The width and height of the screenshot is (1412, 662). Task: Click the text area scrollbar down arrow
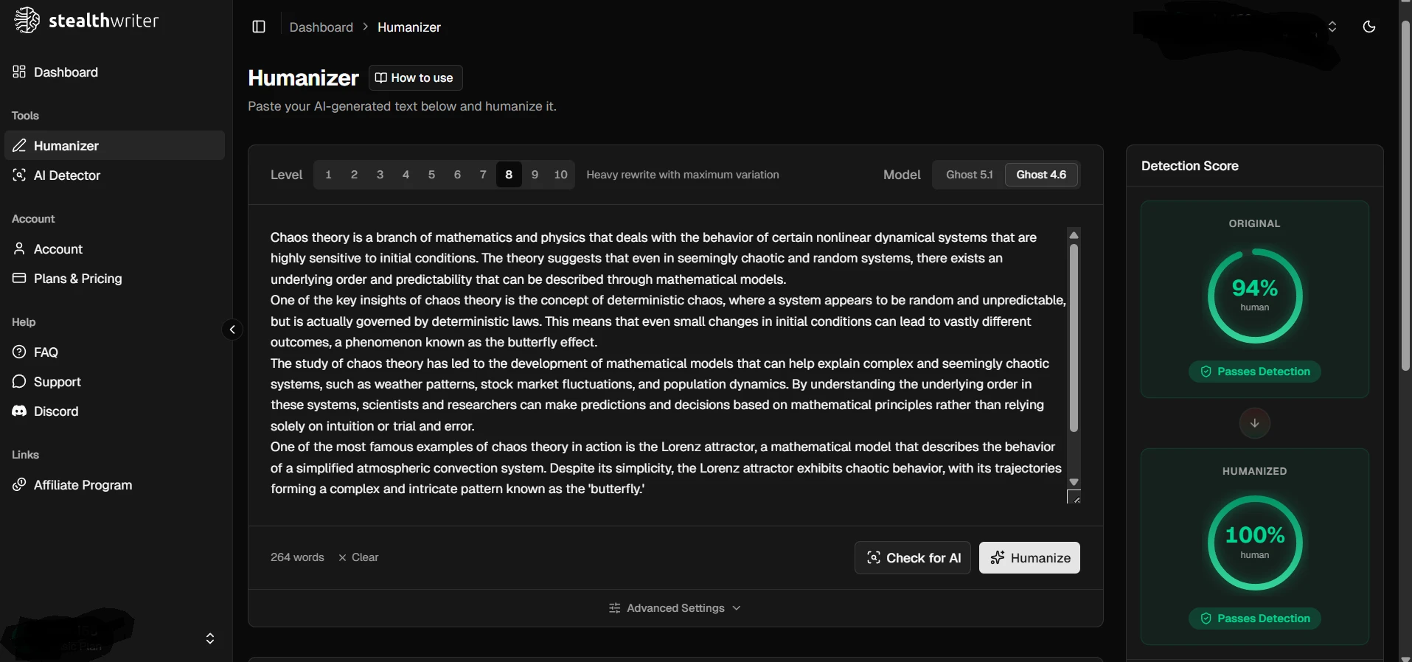coord(1074,481)
